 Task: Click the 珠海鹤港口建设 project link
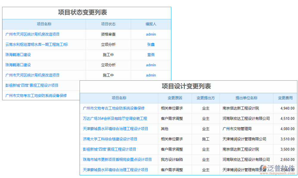click(x=18, y=55)
